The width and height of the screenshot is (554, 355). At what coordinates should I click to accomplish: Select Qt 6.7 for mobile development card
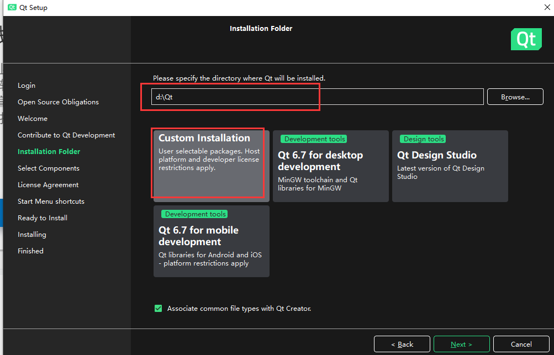point(212,241)
